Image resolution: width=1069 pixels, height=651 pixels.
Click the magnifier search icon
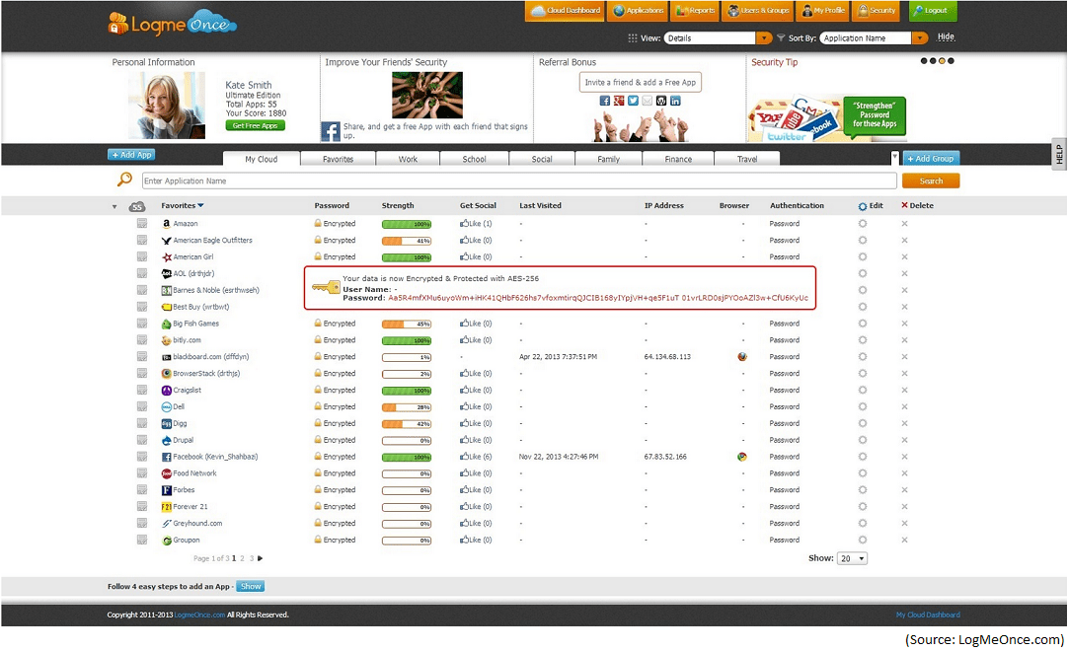tap(124, 180)
